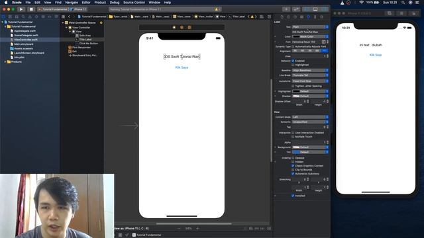Screen dimensions: 424x238
Task: Collapse the View Controller Scene disclosure triangle
Action: coord(63,22)
